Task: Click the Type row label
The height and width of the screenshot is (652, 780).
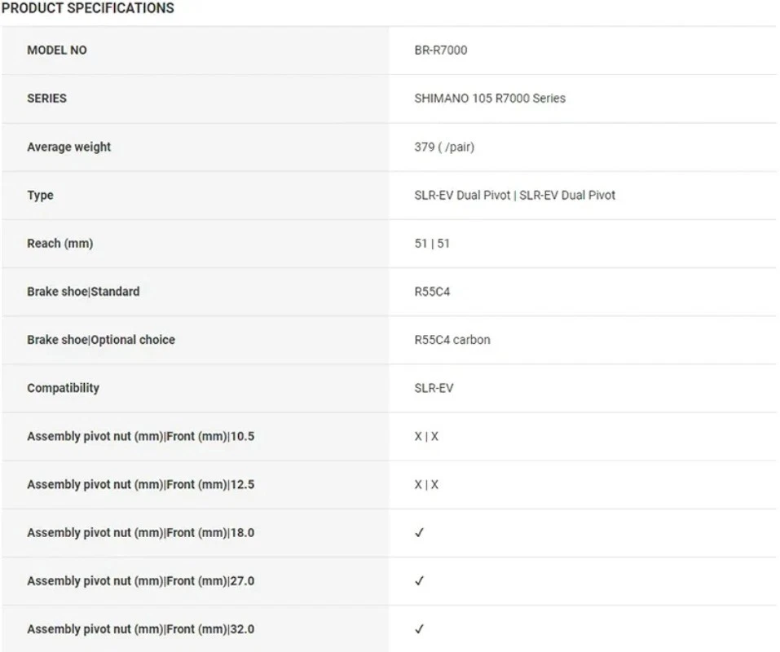Action: [41, 195]
